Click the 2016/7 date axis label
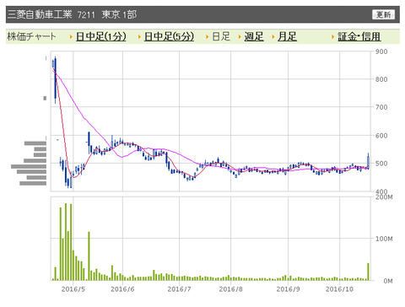 click(179, 289)
